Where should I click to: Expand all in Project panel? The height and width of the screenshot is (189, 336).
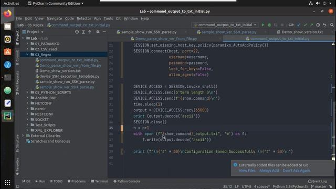point(83,31)
